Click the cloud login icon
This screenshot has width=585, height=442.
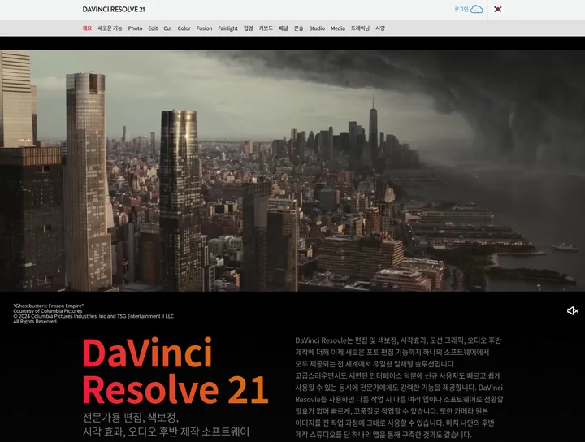tap(477, 9)
